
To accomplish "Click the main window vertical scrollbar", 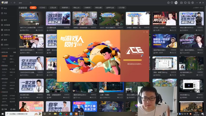I will (x=205, y=26).
